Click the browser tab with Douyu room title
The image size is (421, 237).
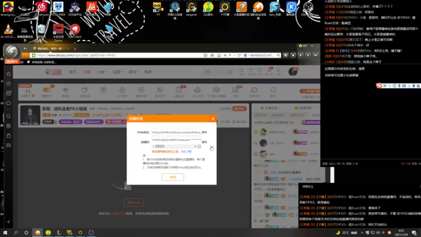(x=49, y=48)
